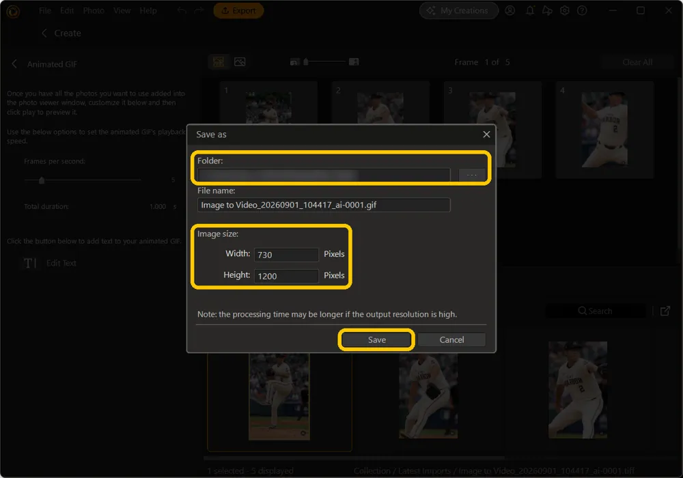Click the Frame 1 of 5 indicator
The image size is (683, 478).
pyautogui.click(x=482, y=62)
